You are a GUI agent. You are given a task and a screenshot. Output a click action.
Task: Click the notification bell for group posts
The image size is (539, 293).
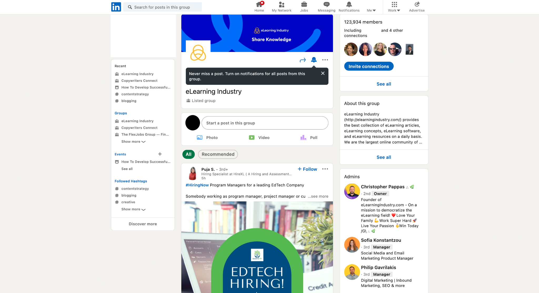tap(314, 60)
